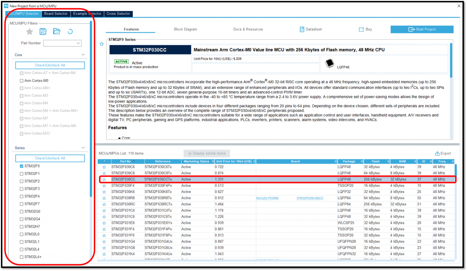Open the Block Diagram tab
This screenshot has width=467, height=271.
point(186,30)
